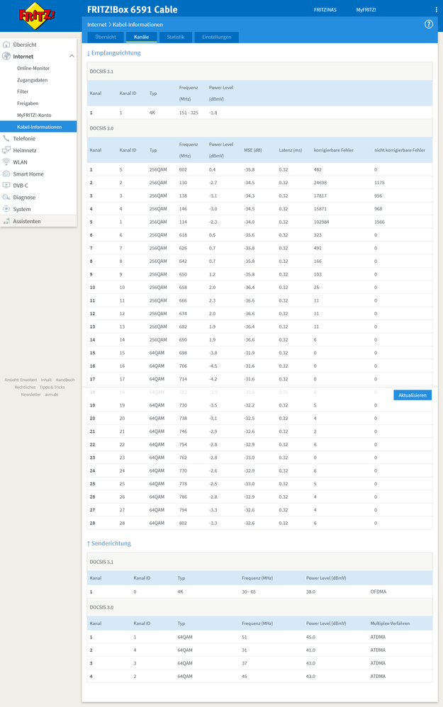The height and width of the screenshot is (707, 443).
Task: Switch to the Übersicht tab
Action: pyautogui.click(x=106, y=37)
